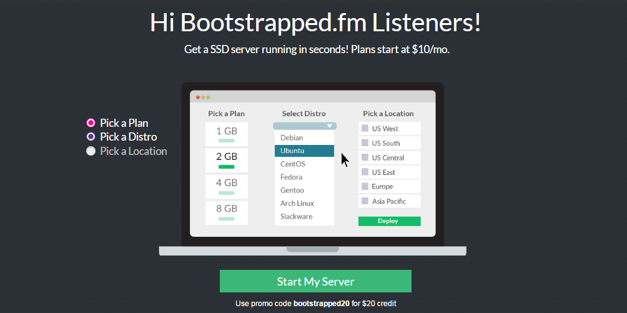The width and height of the screenshot is (627, 313).
Task: Check the Europe location box
Action: 365,187
